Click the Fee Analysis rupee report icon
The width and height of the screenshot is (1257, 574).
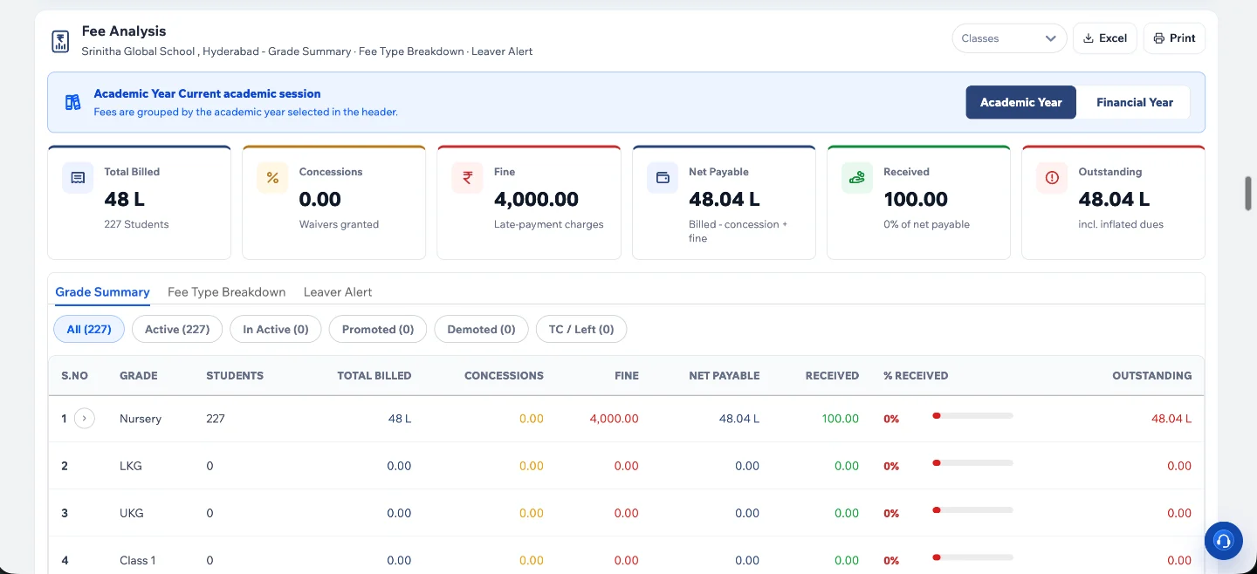click(x=60, y=41)
